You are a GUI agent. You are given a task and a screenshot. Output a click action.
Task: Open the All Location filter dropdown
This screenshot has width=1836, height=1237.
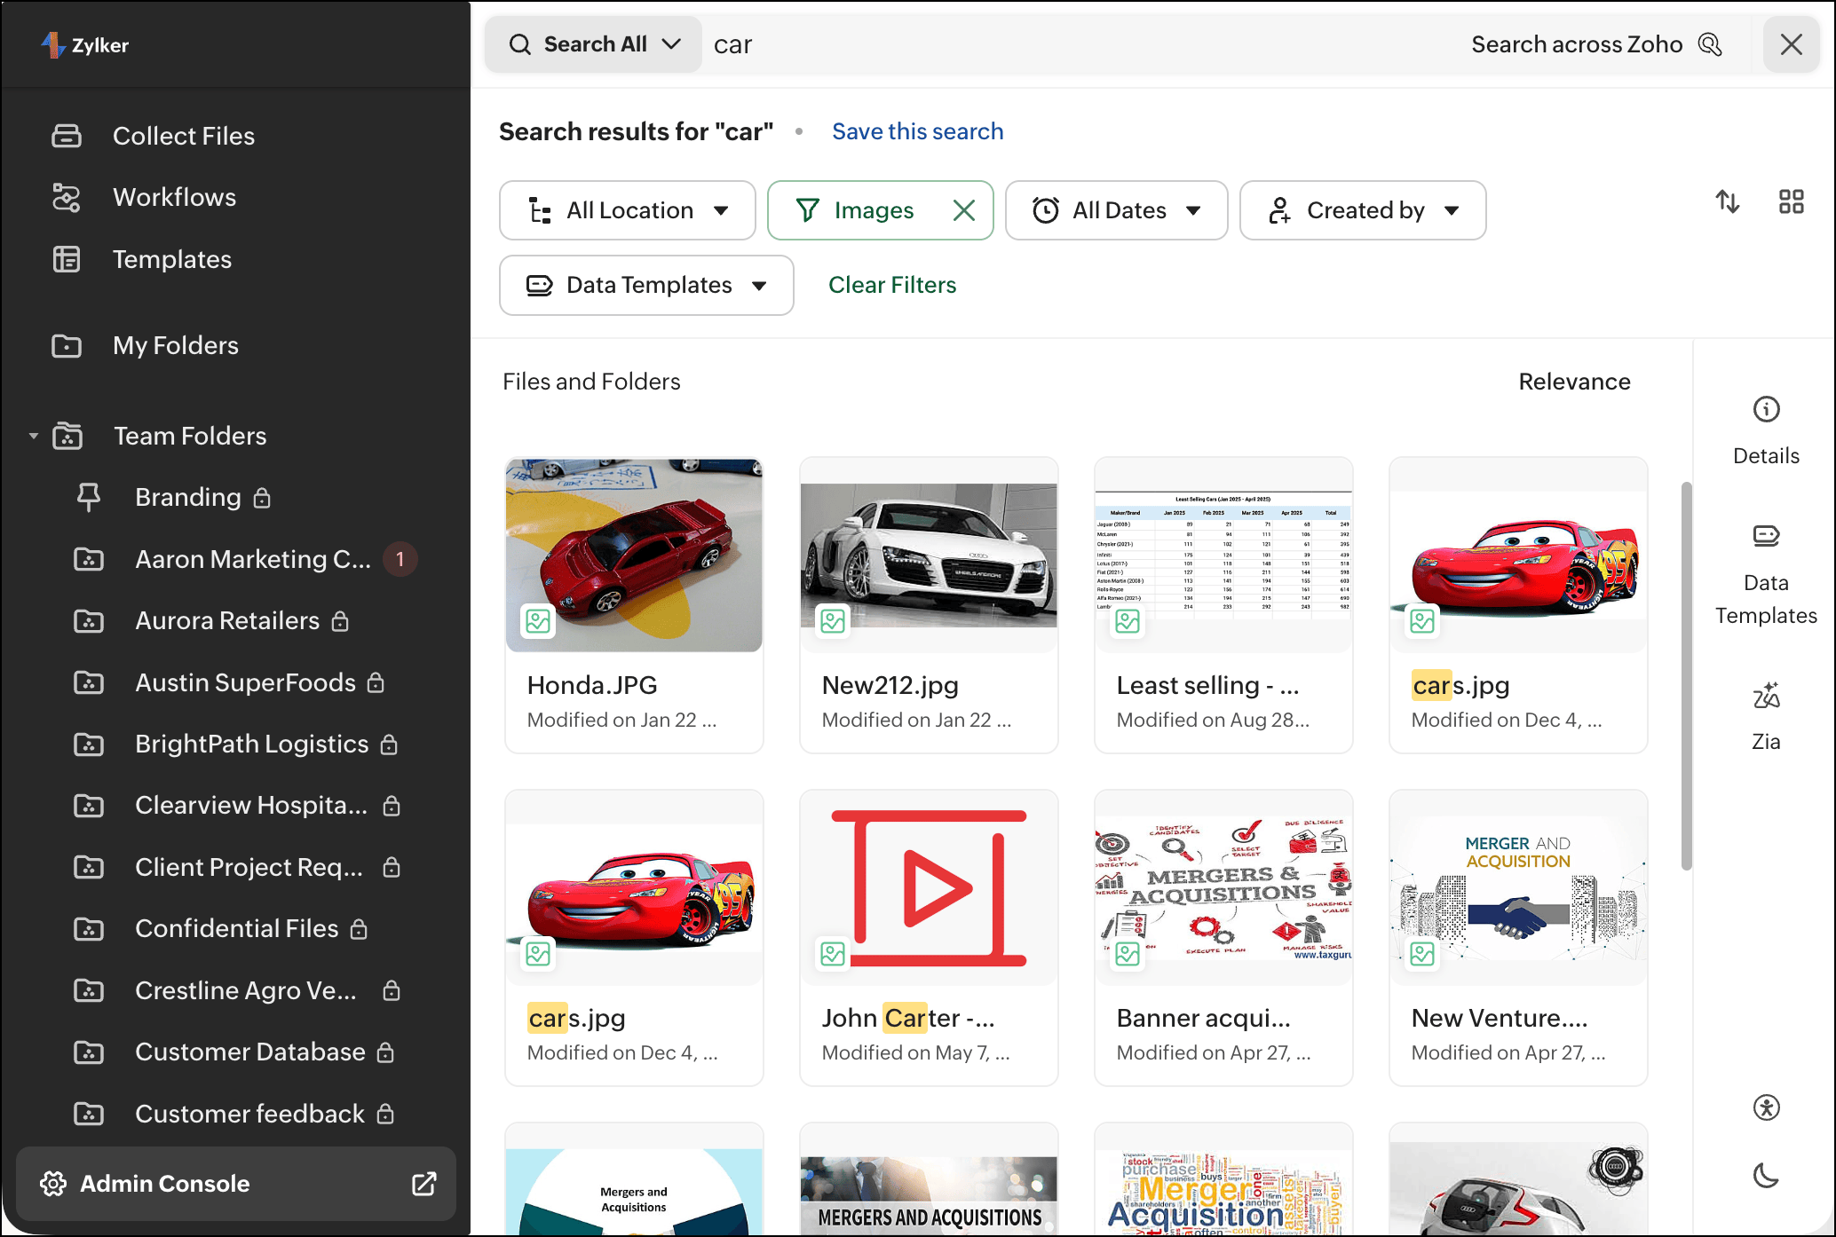tap(627, 210)
